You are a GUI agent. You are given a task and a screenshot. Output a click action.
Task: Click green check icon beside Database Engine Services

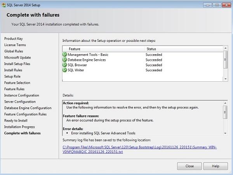point(64,60)
